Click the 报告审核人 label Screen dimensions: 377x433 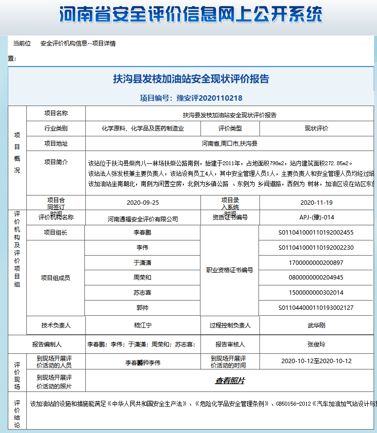230,345
